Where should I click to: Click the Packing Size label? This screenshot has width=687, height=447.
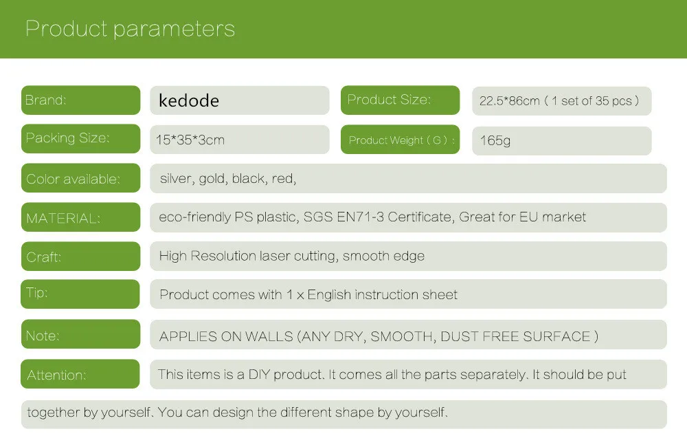80,139
